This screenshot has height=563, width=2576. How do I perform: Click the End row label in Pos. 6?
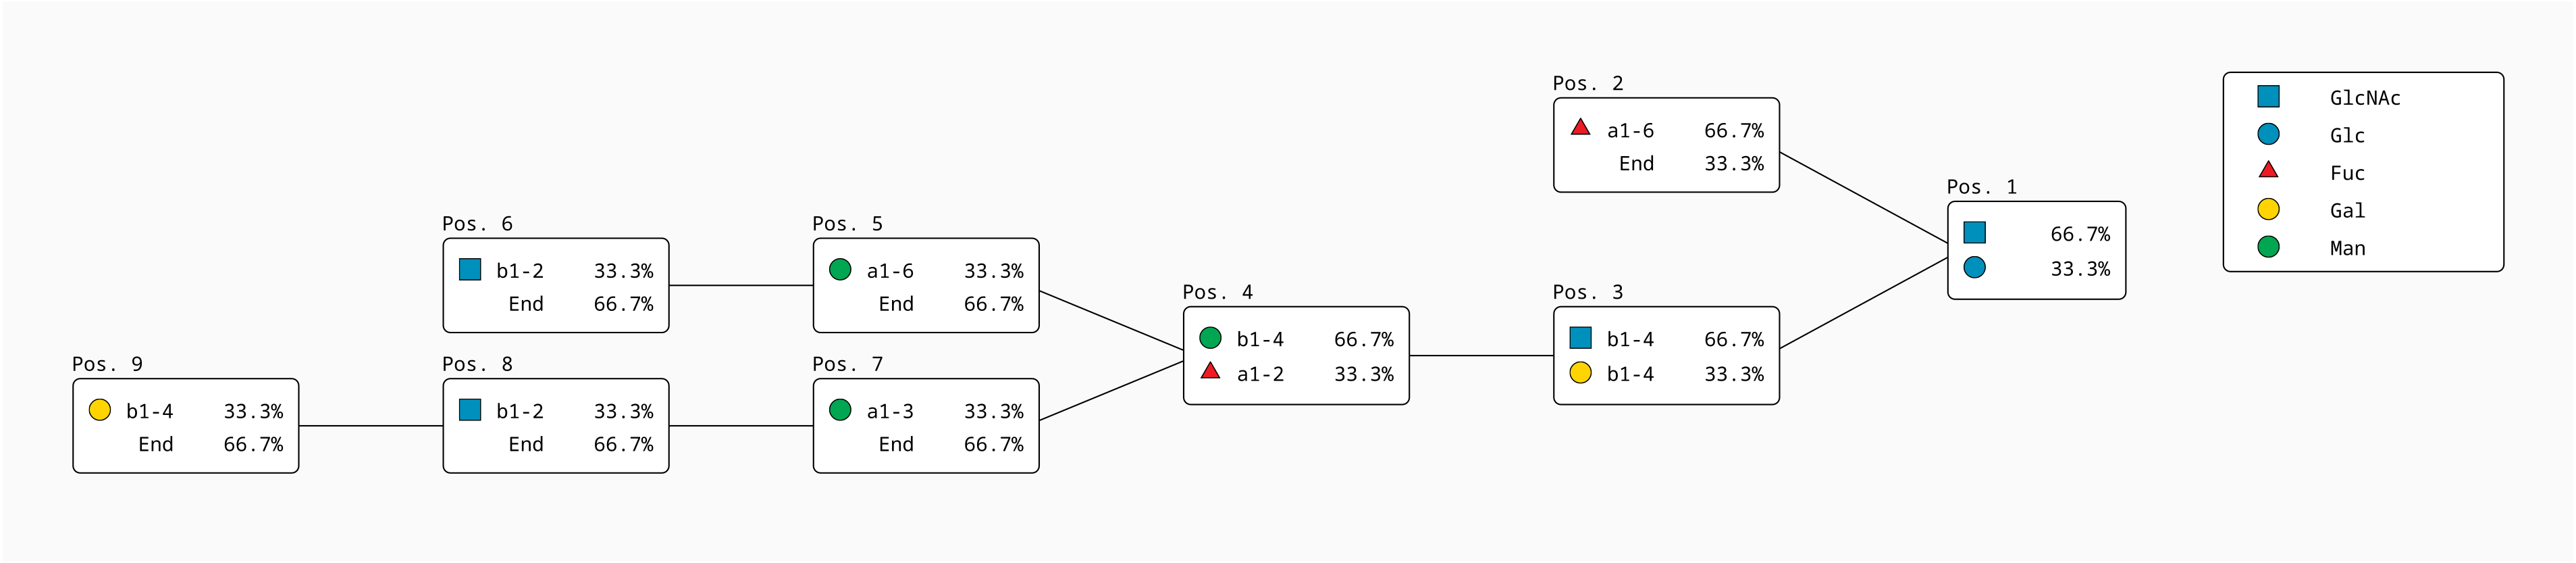click(x=526, y=303)
